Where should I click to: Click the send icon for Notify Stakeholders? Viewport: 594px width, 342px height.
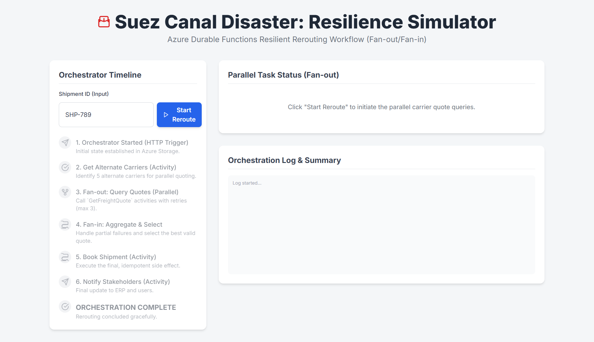[65, 282]
